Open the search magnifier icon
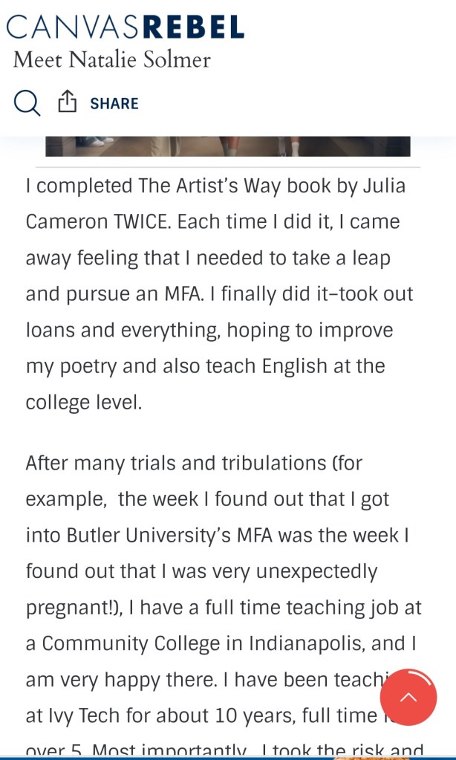This screenshot has height=760, width=456. 27,103
